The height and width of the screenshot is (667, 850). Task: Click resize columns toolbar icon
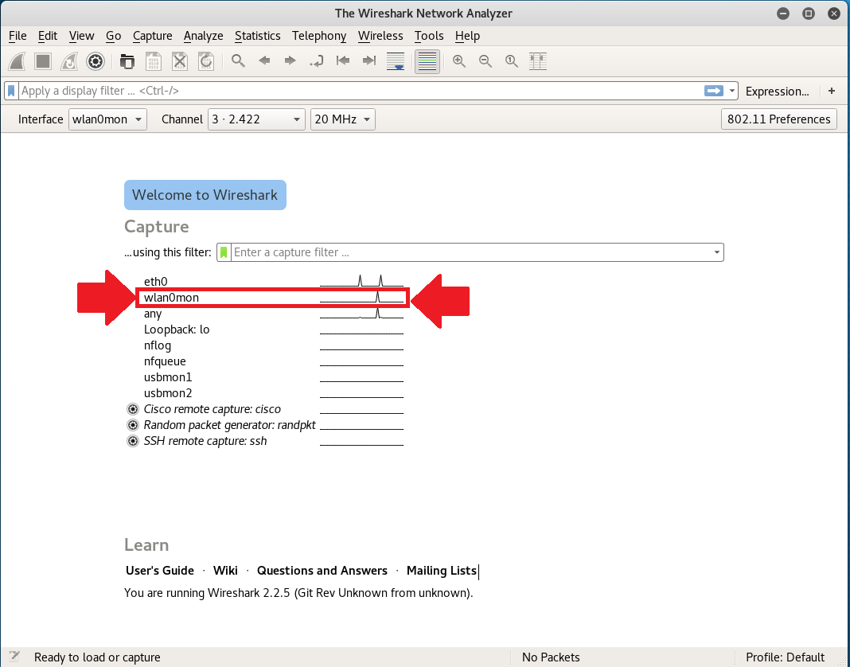pos(538,61)
